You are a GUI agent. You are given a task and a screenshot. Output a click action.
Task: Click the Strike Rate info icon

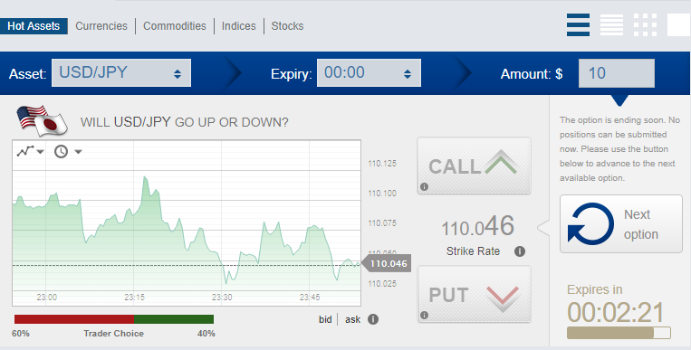pyautogui.click(x=520, y=251)
